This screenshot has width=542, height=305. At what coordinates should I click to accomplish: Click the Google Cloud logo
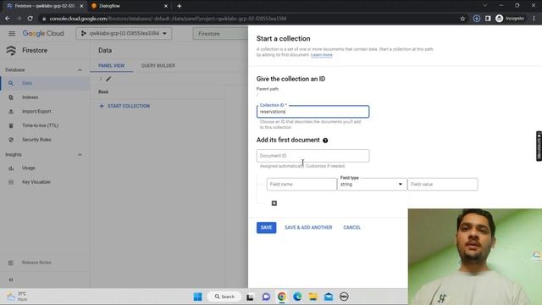tap(43, 34)
